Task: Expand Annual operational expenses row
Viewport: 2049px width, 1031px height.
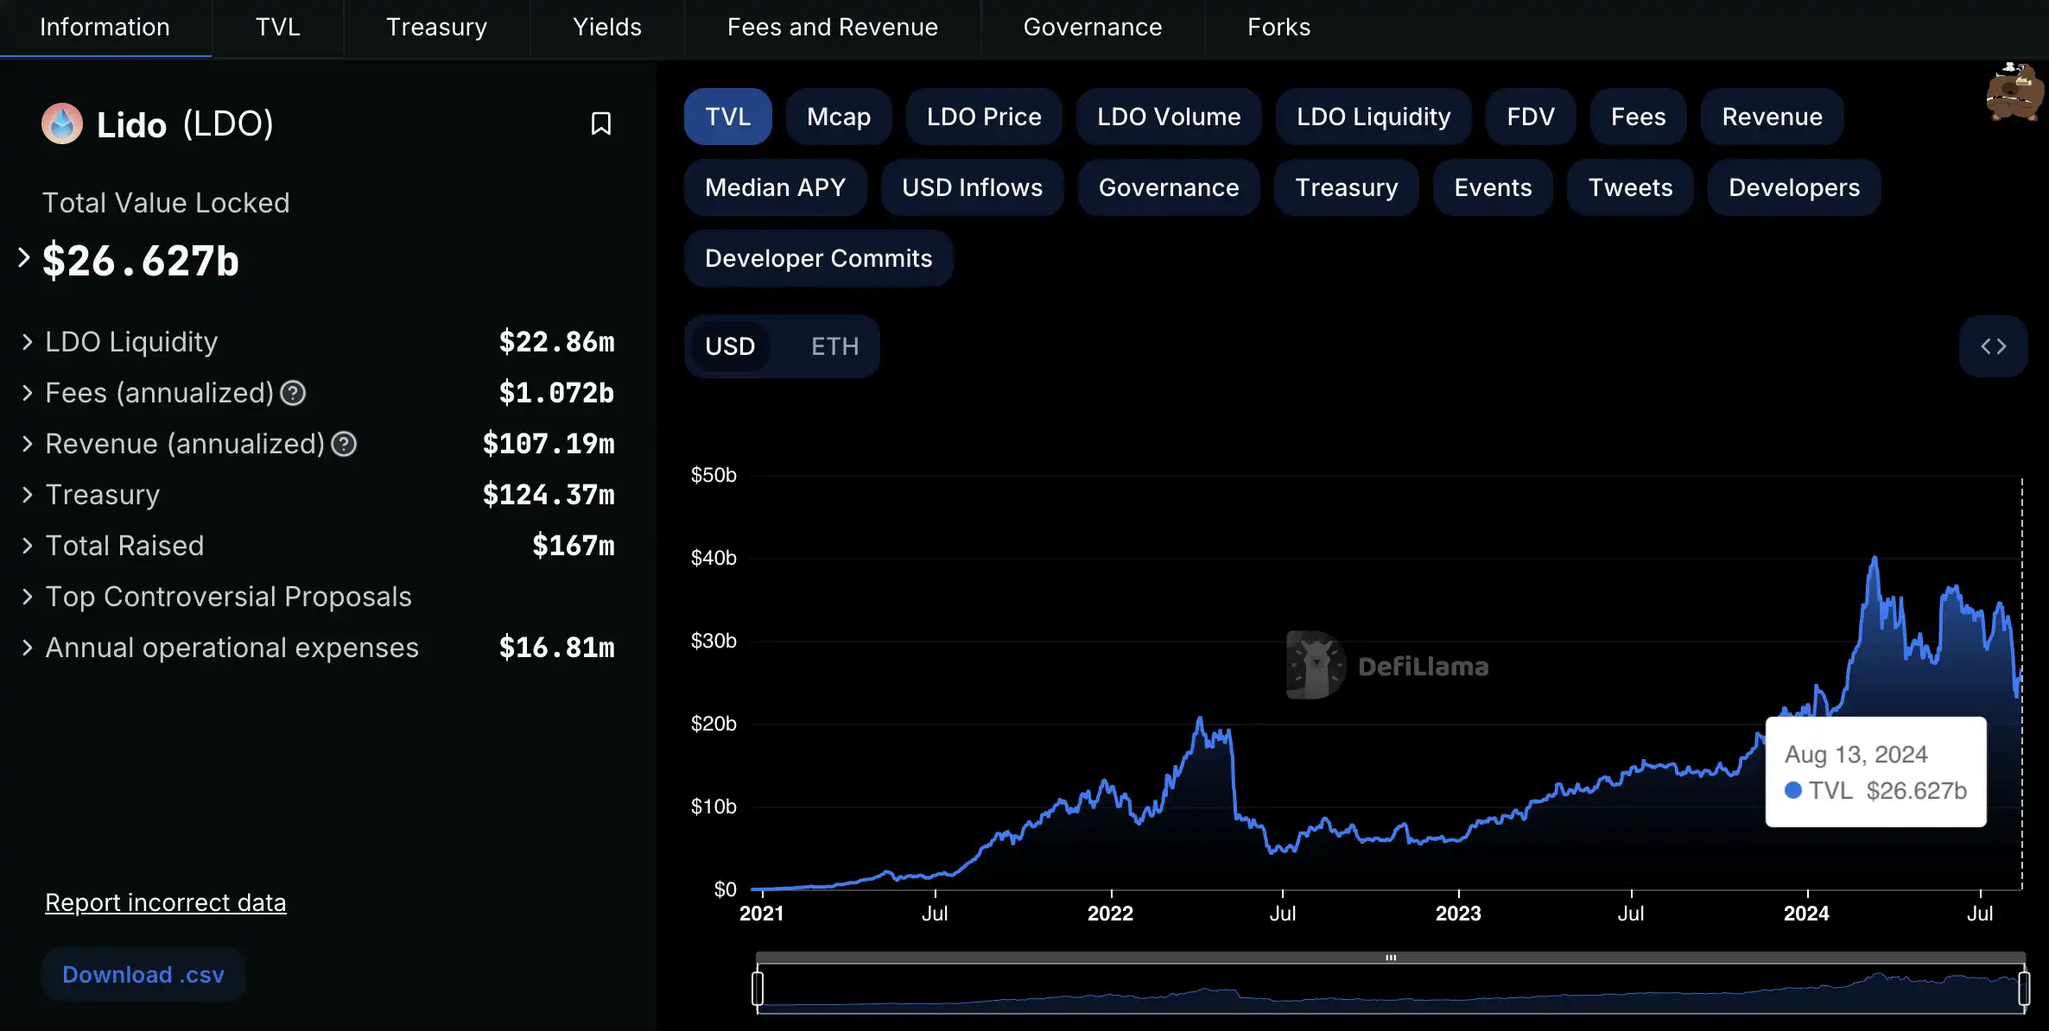Action: tap(27, 648)
